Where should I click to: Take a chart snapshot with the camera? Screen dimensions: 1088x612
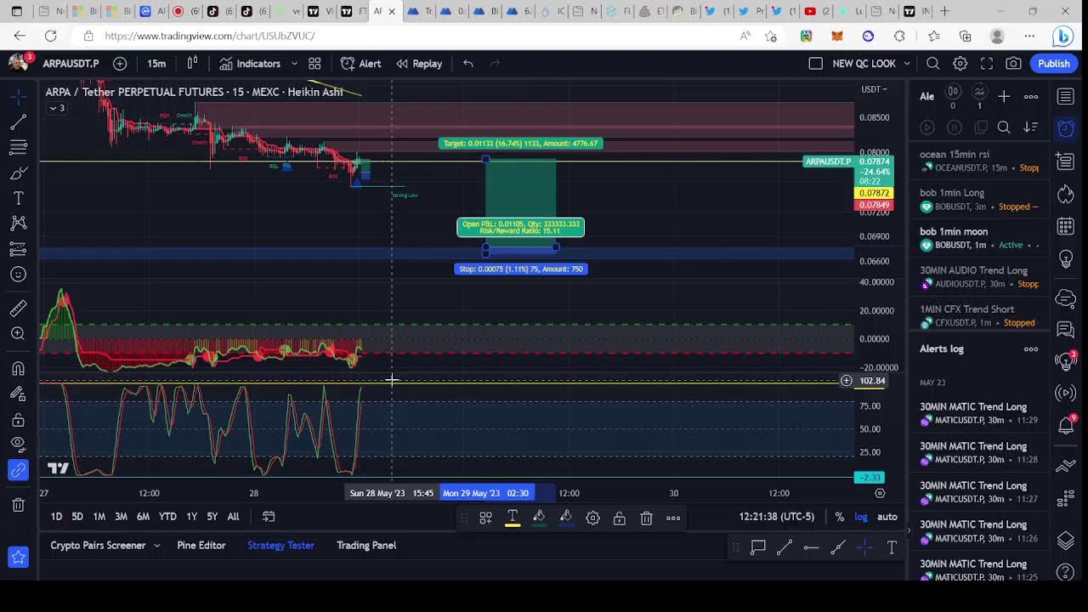1013,64
